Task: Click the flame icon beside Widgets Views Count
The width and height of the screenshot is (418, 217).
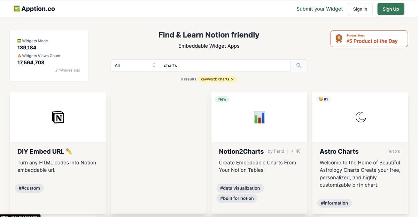Action: pos(19,56)
